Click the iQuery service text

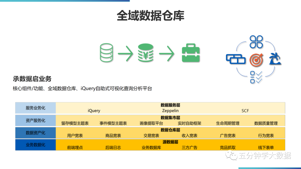coord(94,111)
